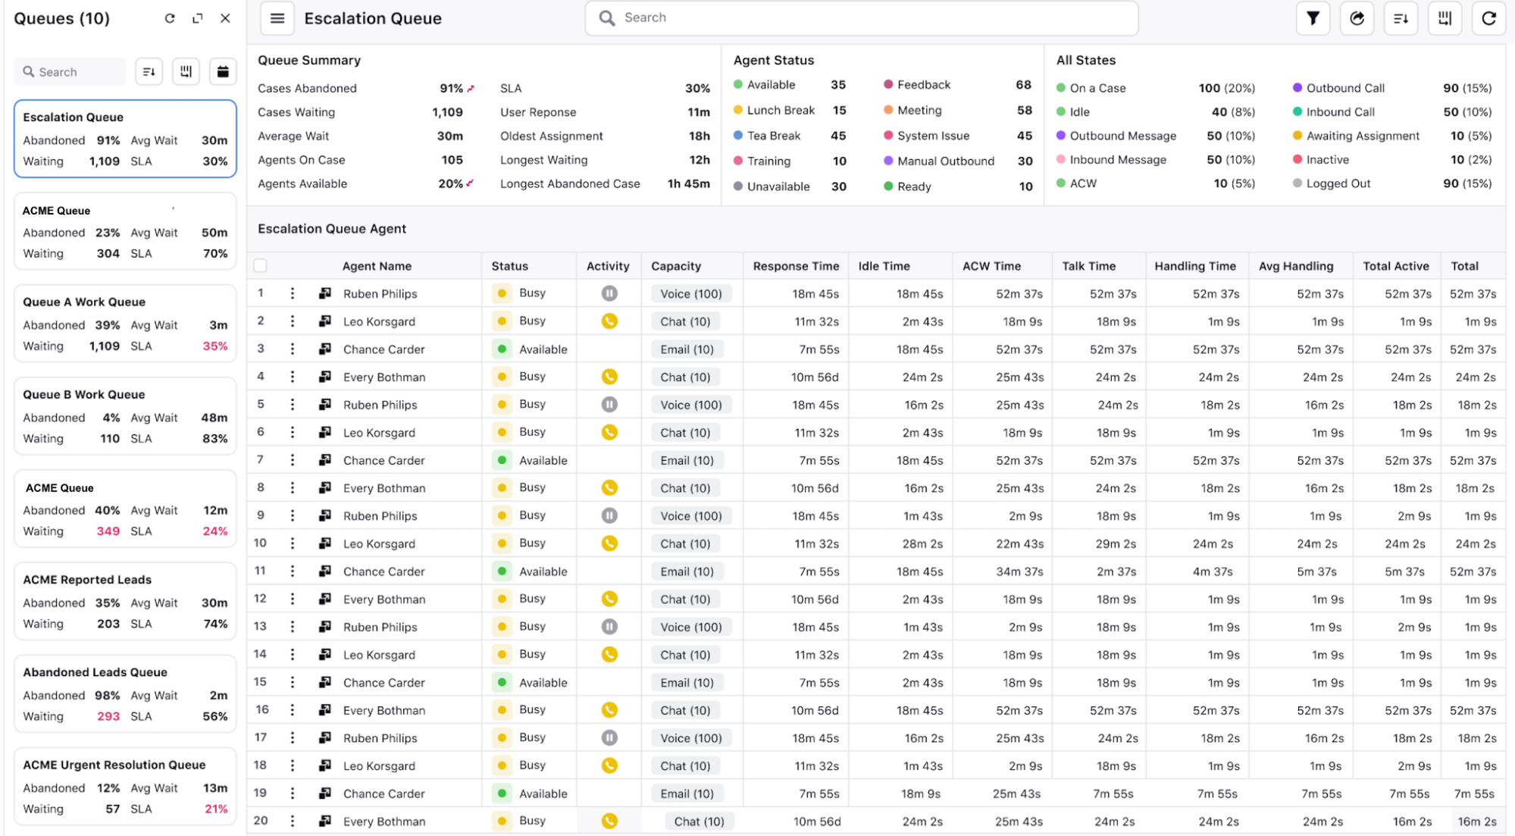The height and width of the screenshot is (836, 1515).
Task: Select the ACME Reported Leads queue card
Action: point(125,601)
